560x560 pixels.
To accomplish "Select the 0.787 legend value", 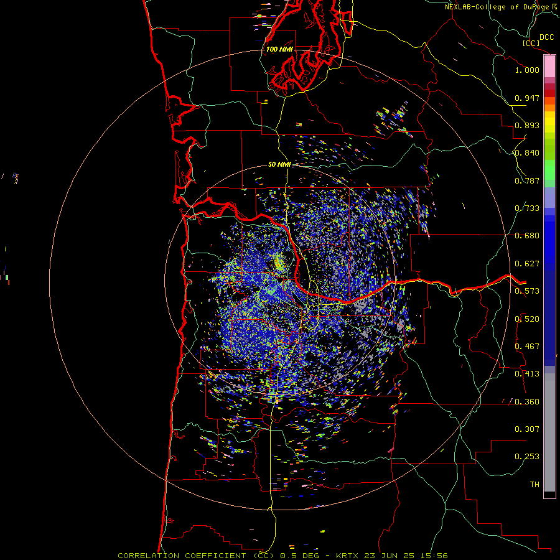I will click(x=527, y=180).
